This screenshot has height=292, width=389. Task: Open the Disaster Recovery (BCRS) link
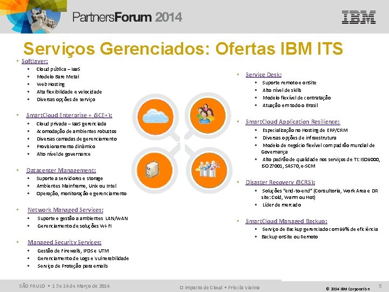coord(280,182)
